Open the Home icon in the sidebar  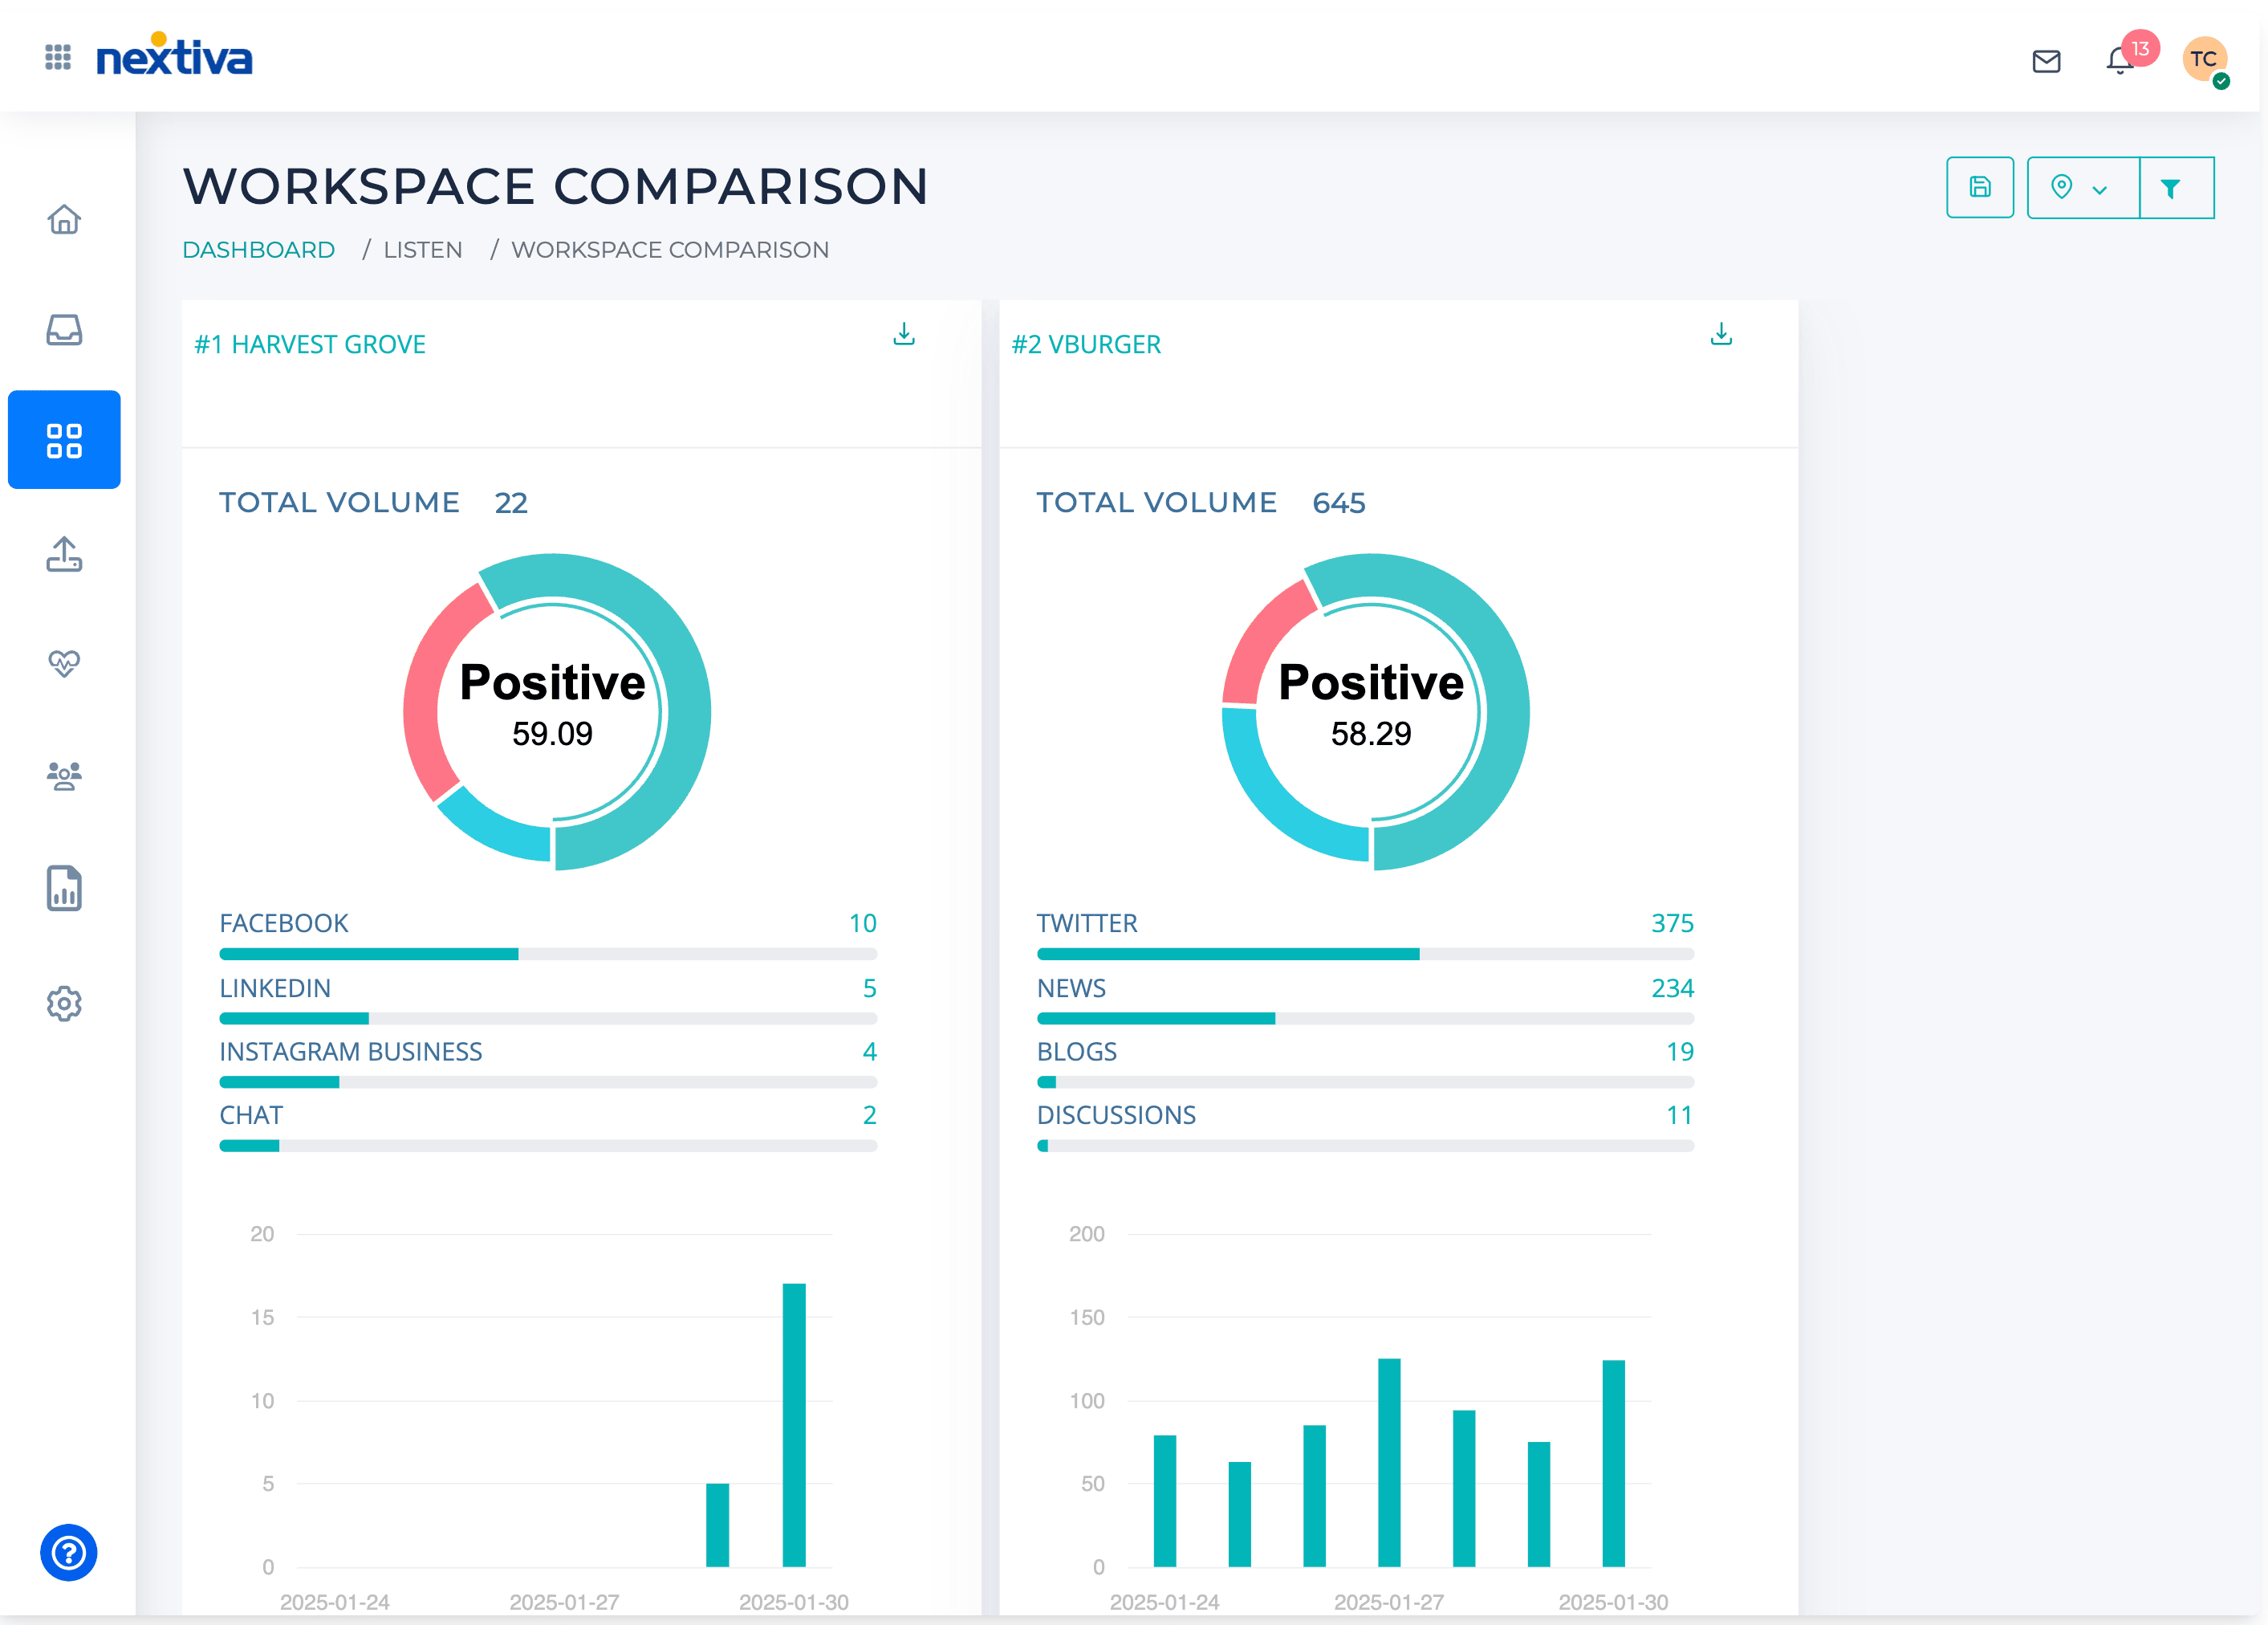pos(64,220)
